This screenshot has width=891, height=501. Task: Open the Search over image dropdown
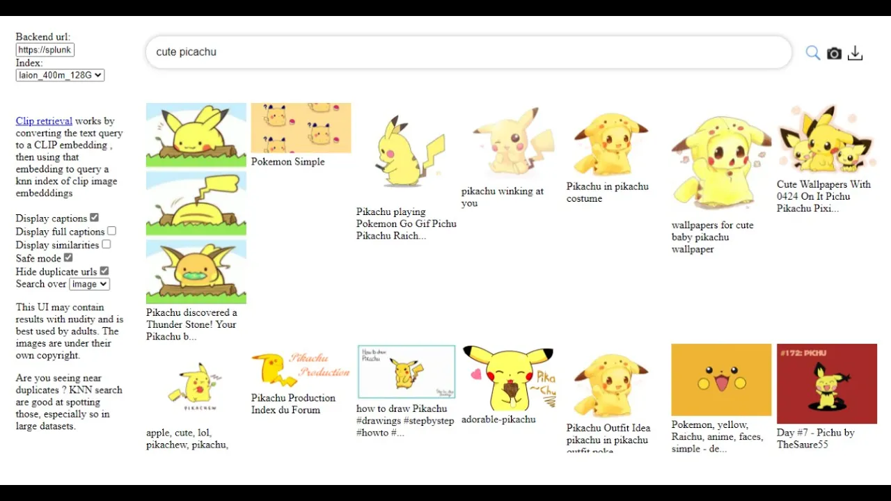(89, 284)
